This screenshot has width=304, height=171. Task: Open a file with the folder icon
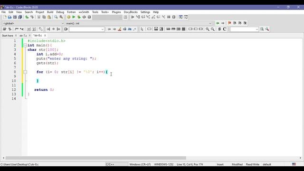coord(9,17)
